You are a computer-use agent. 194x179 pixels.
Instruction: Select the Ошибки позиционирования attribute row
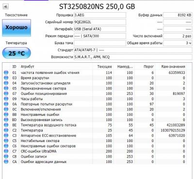pyautogui.click(x=95, y=93)
